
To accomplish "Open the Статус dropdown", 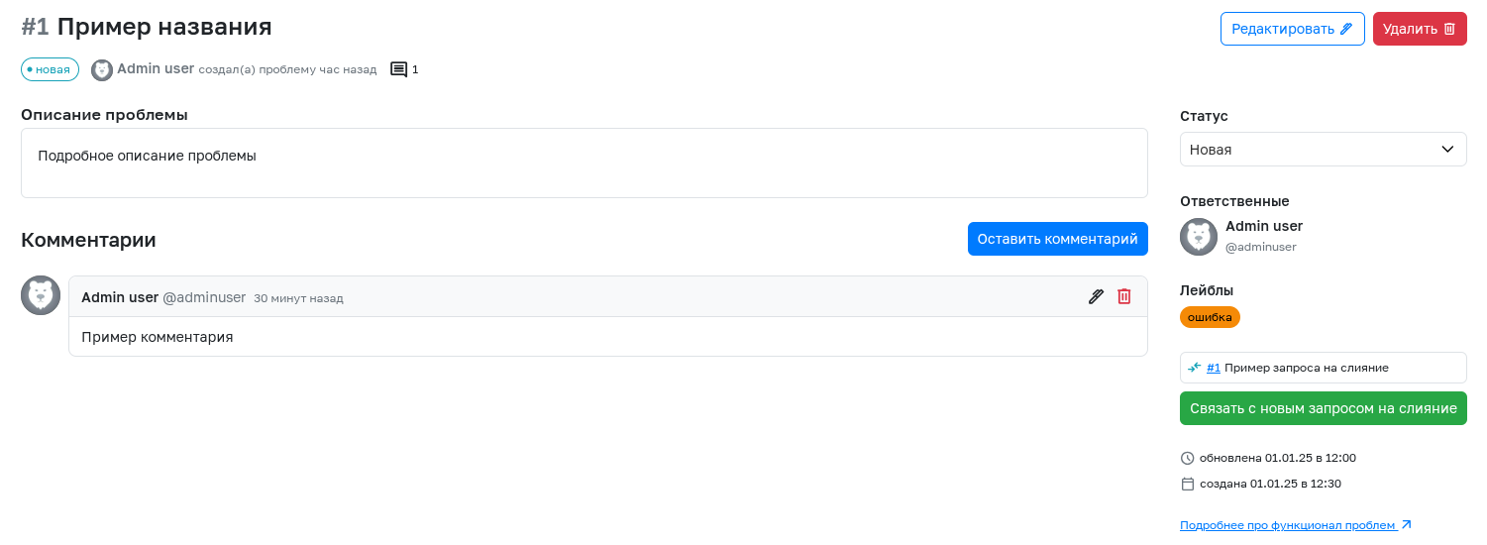I will click(1323, 150).
